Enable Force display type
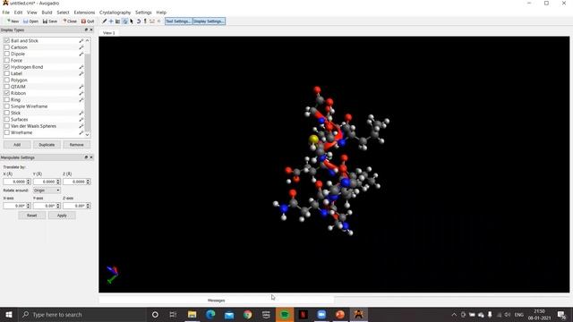 coord(7,60)
